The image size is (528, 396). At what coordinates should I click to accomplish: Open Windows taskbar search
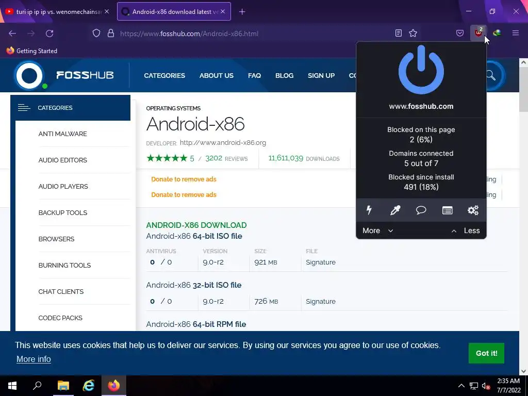pyautogui.click(x=37, y=386)
